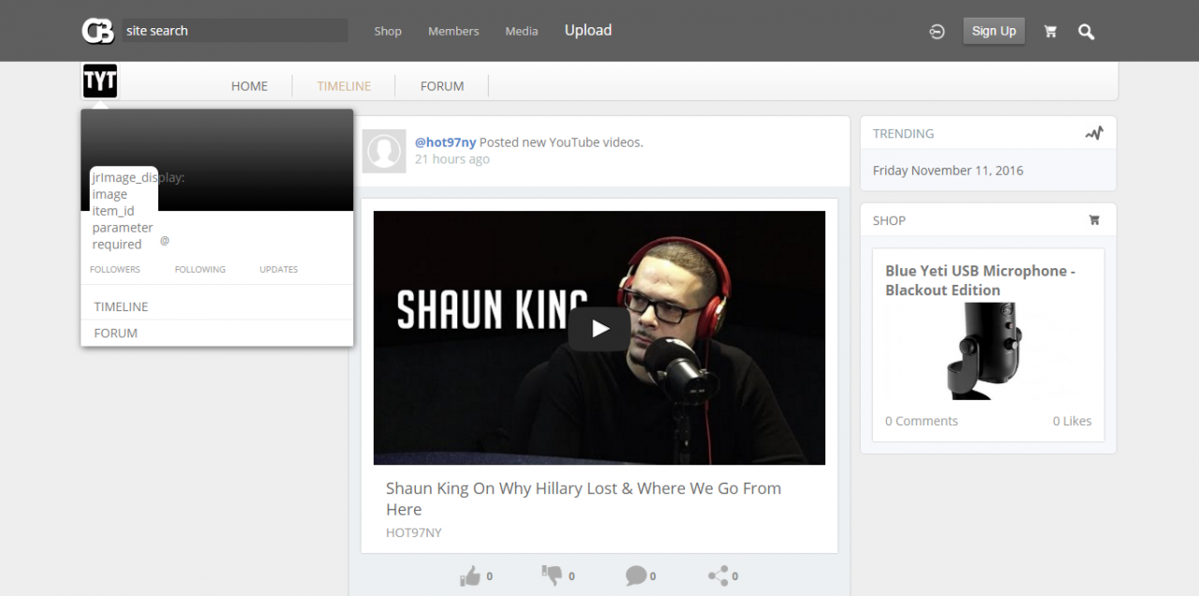Click the Shop panel cart icon
The width and height of the screenshot is (1199, 596).
[x=1094, y=220]
